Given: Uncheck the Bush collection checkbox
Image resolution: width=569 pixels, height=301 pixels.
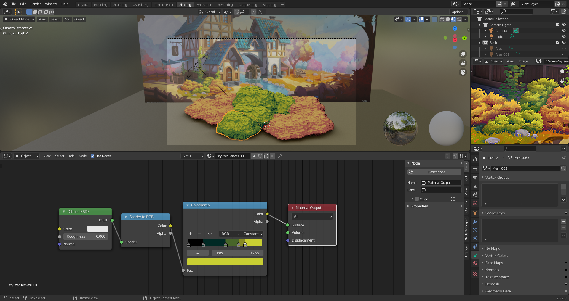Looking at the screenshot, I should coord(558,43).
